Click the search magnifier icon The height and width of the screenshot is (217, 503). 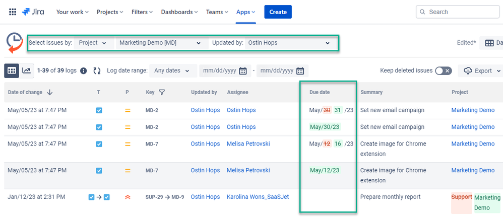(x=422, y=12)
